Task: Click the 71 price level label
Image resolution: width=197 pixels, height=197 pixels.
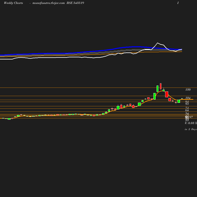Action: 187,108
